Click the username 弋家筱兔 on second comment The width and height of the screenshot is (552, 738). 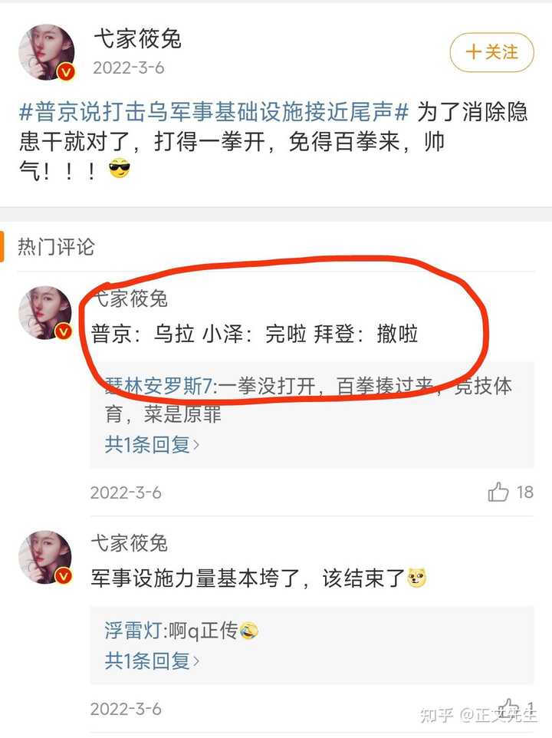coord(130,544)
